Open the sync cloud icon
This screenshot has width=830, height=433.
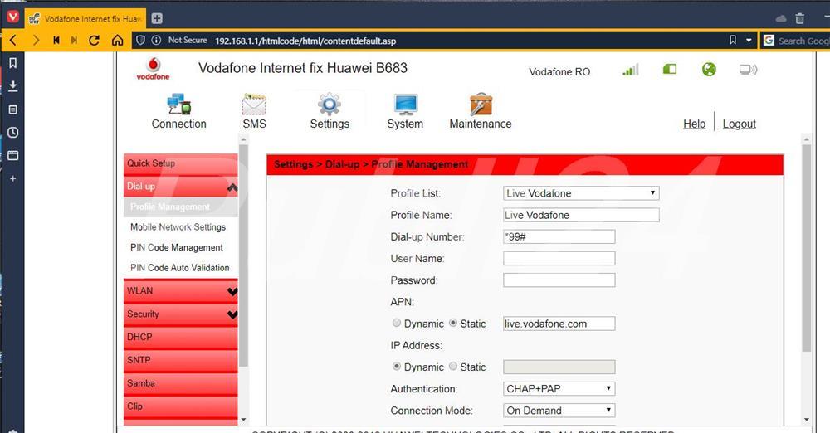[x=781, y=18]
